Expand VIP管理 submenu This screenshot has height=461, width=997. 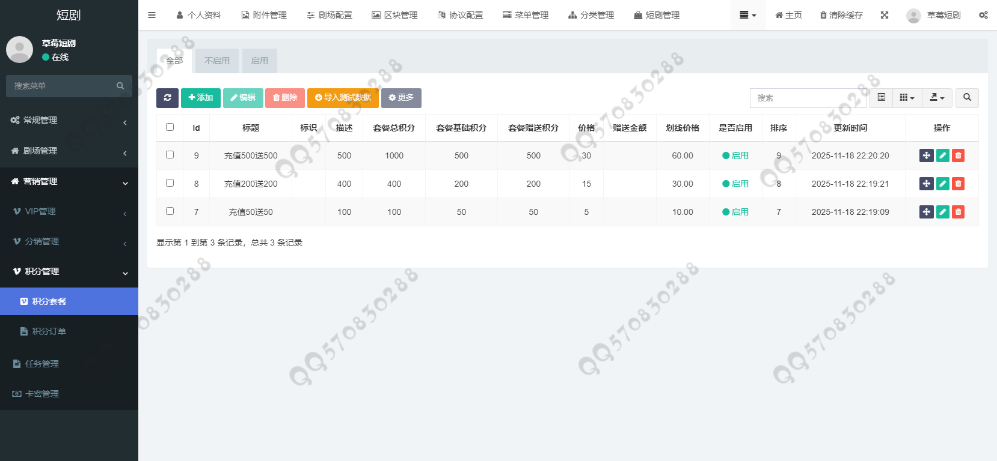click(x=69, y=211)
